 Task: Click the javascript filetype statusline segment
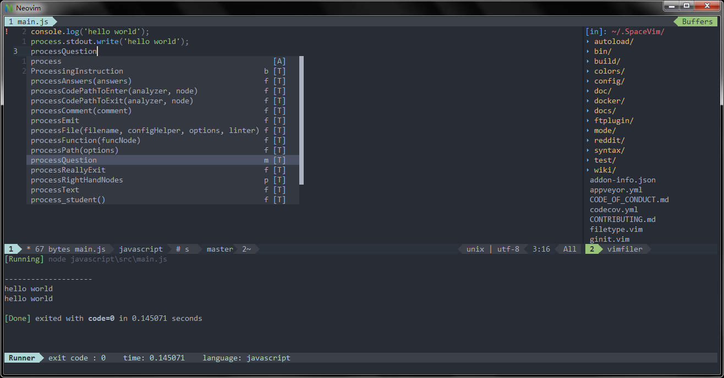(x=141, y=249)
